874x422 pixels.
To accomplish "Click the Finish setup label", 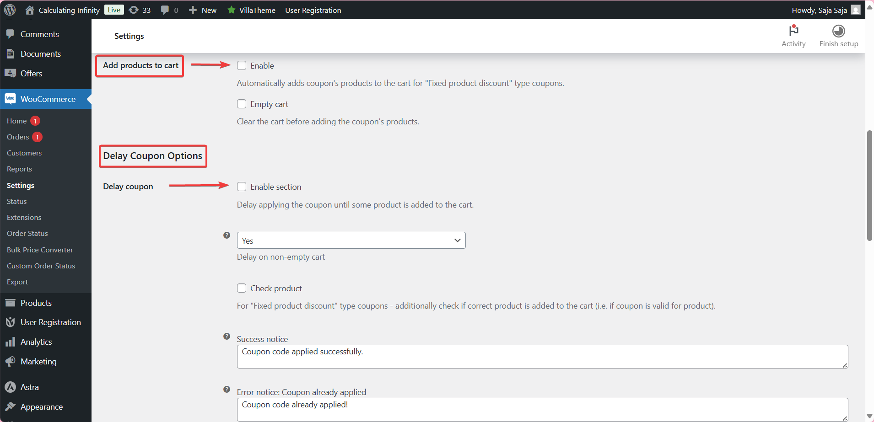I will coord(838,44).
